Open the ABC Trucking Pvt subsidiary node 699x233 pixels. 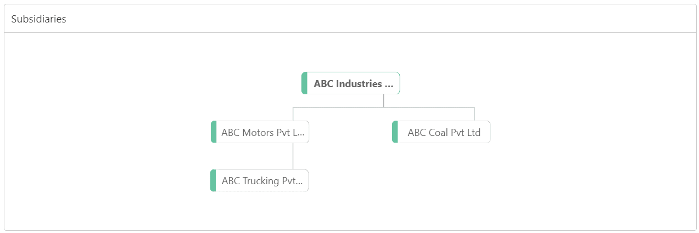point(262,180)
